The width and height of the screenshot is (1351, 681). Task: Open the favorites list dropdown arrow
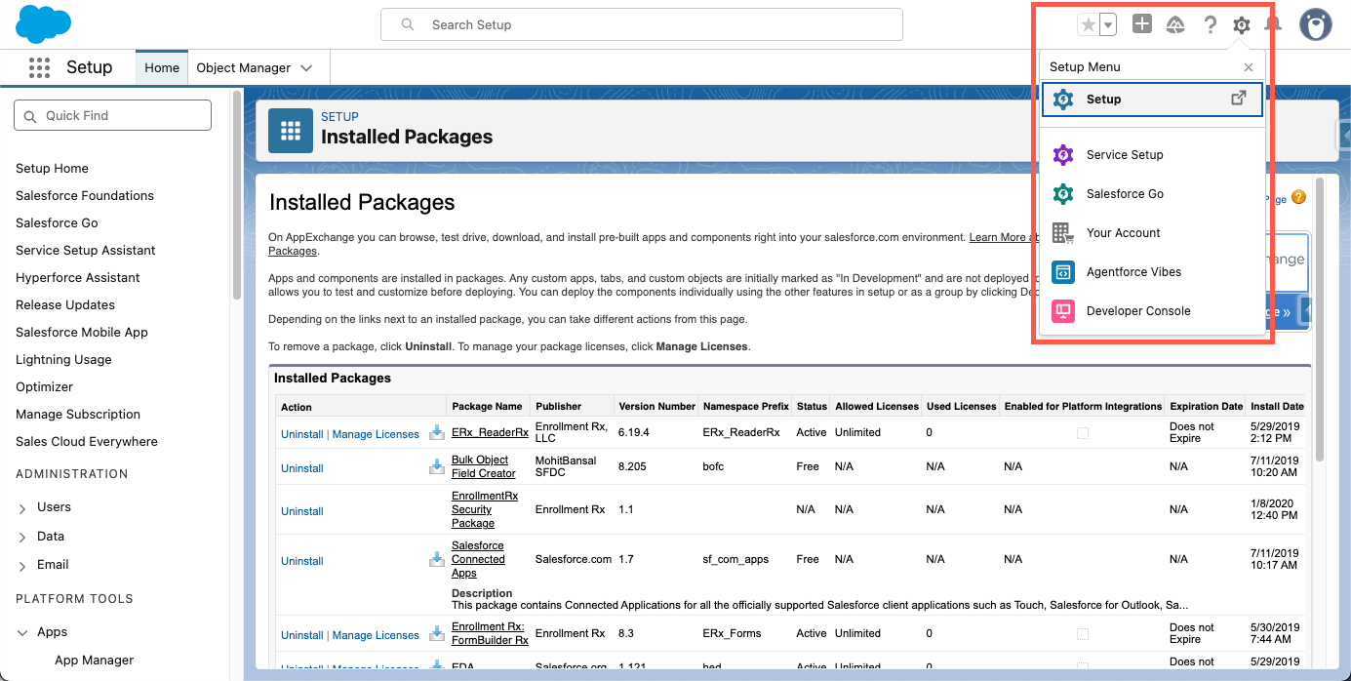point(1107,25)
